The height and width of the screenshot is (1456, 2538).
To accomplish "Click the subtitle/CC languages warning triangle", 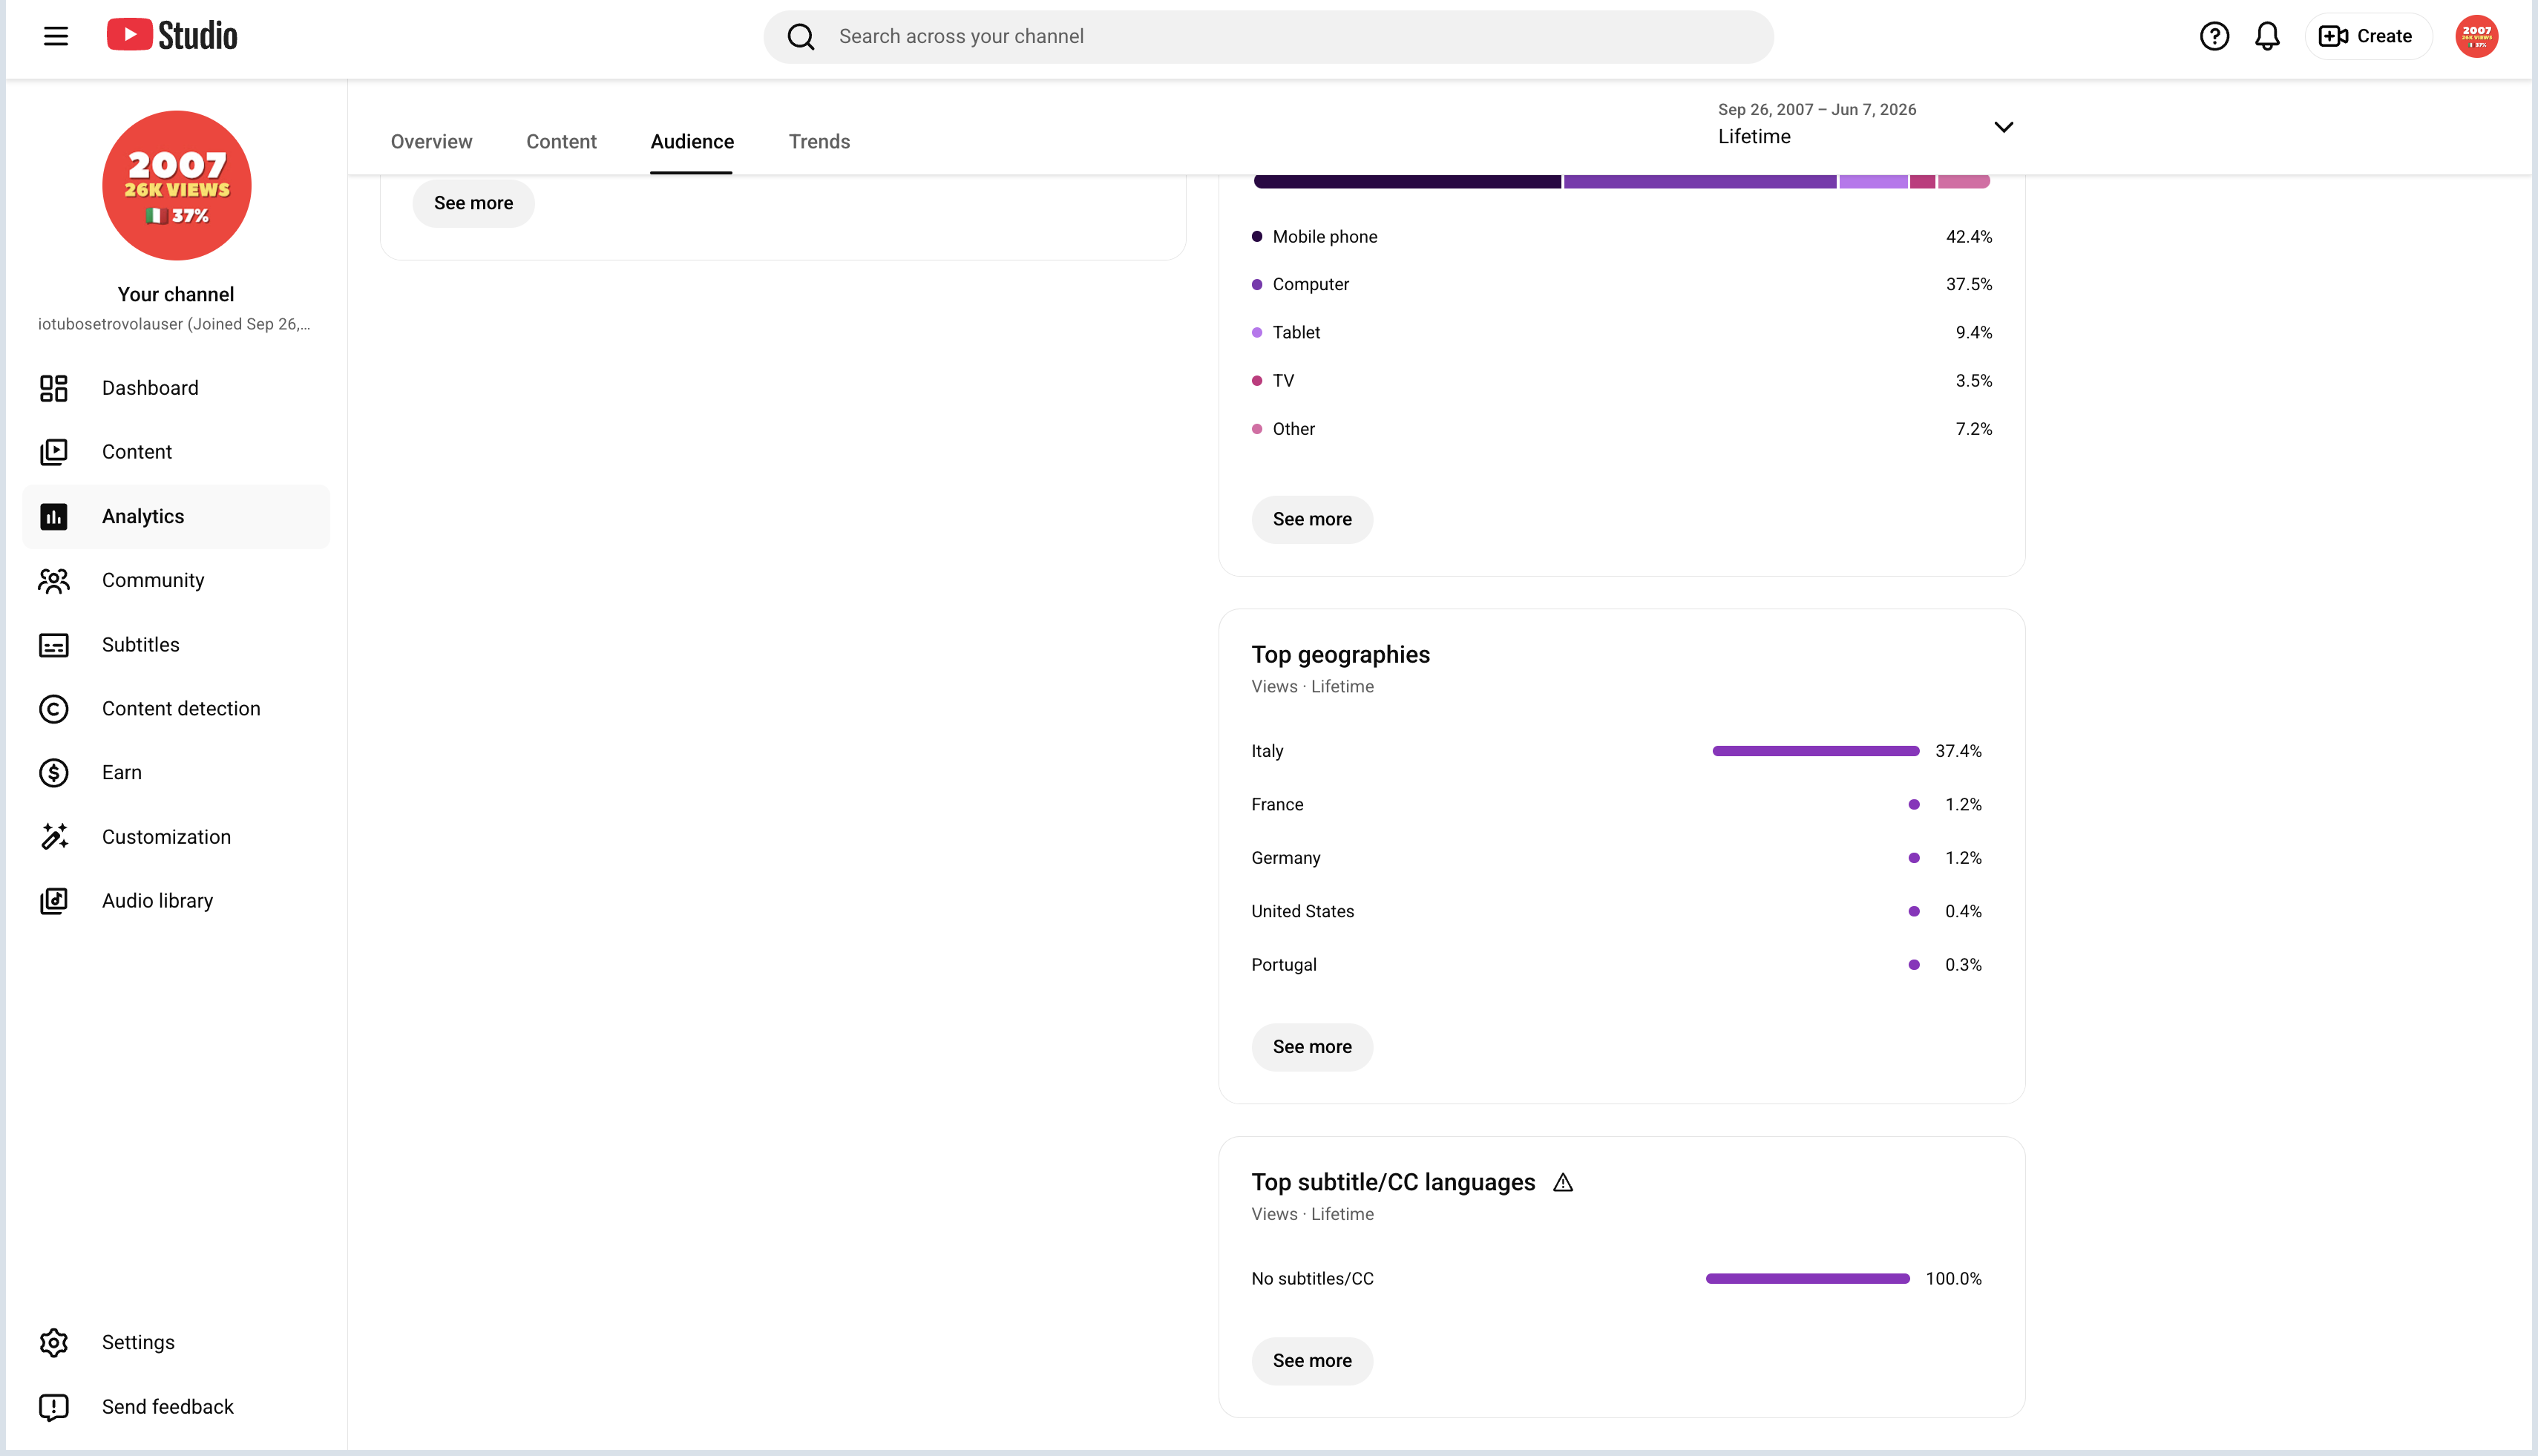I will (x=1563, y=1183).
